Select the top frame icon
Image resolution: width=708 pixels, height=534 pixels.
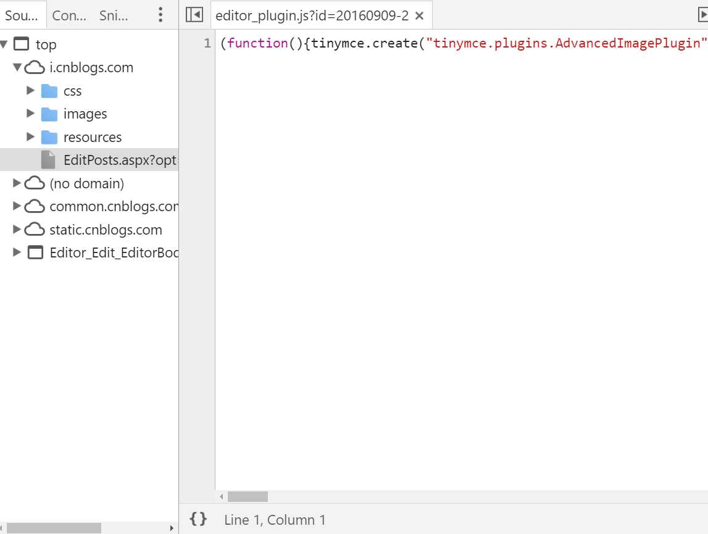(x=21, y=44)
